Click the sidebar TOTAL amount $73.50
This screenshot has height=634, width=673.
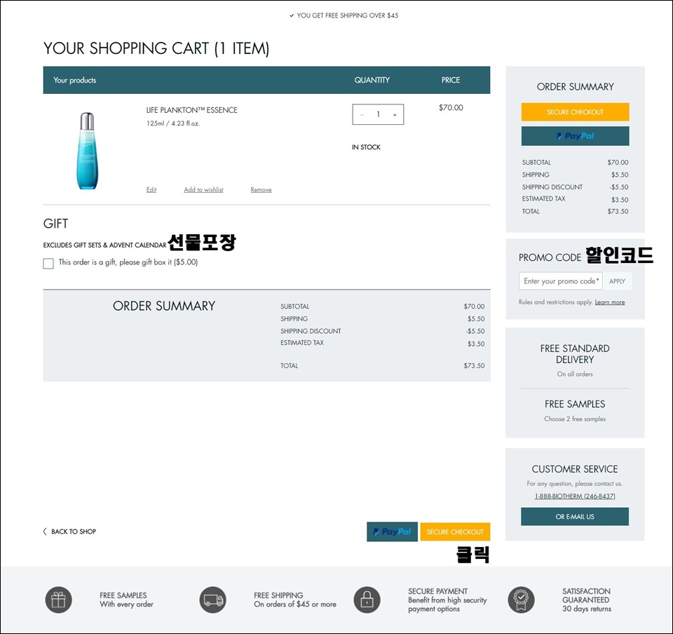pyautogui.click(x=618, y=212)
